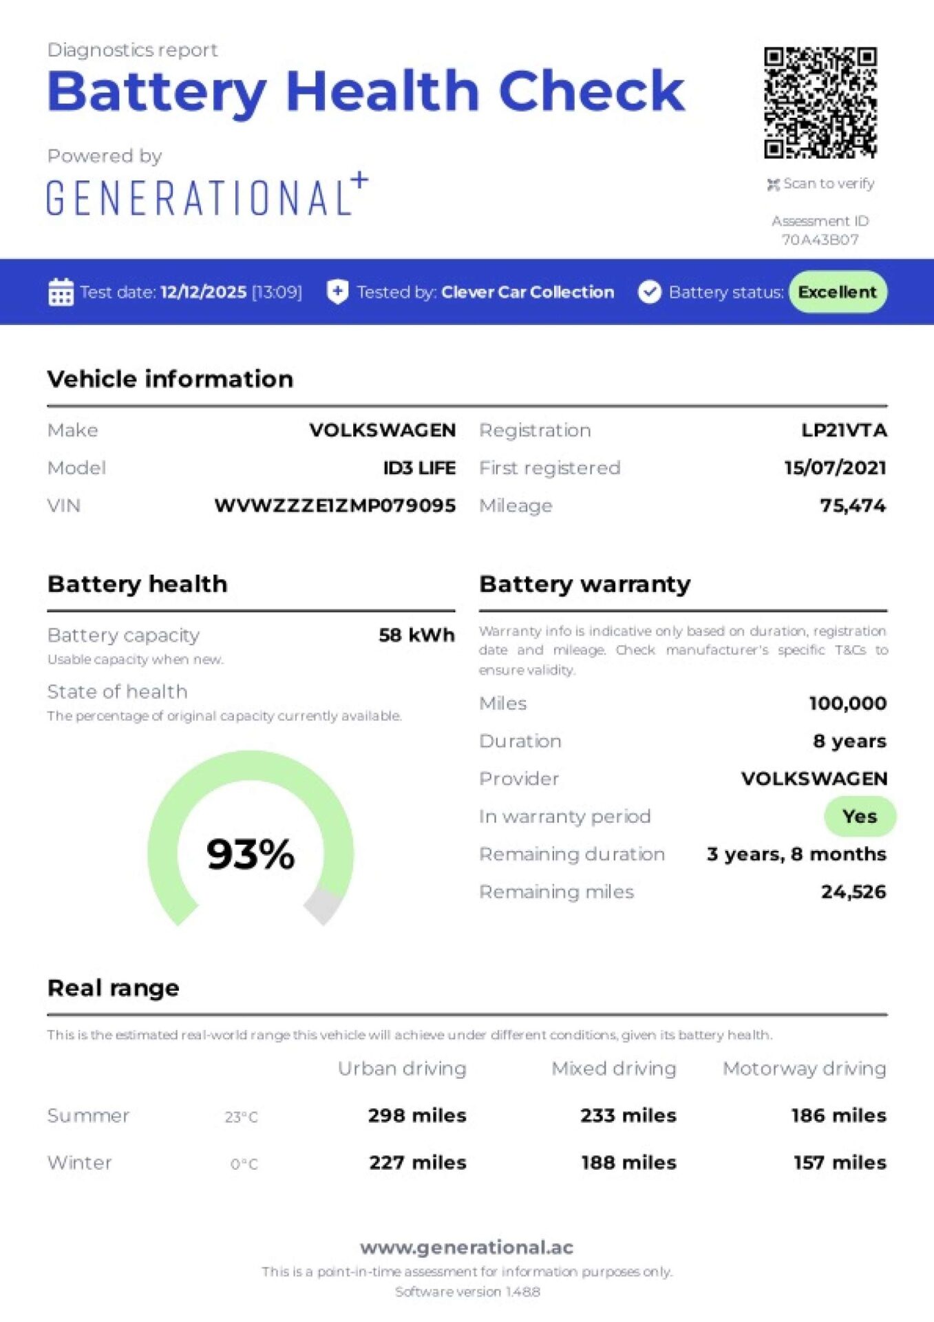Click the Battery warranty heading
The width and height of the screenshot is (934, 1322).
(x=585, y=585)
